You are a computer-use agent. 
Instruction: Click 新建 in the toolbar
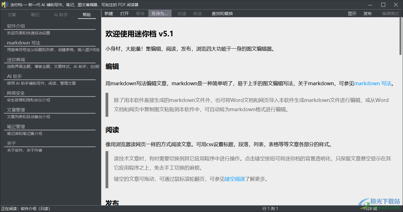[109, 13]
